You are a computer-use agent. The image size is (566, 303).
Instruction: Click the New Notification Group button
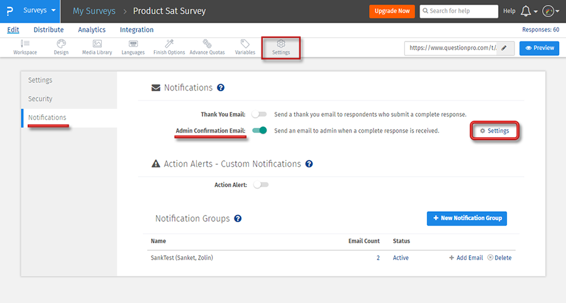pos(467,218)
